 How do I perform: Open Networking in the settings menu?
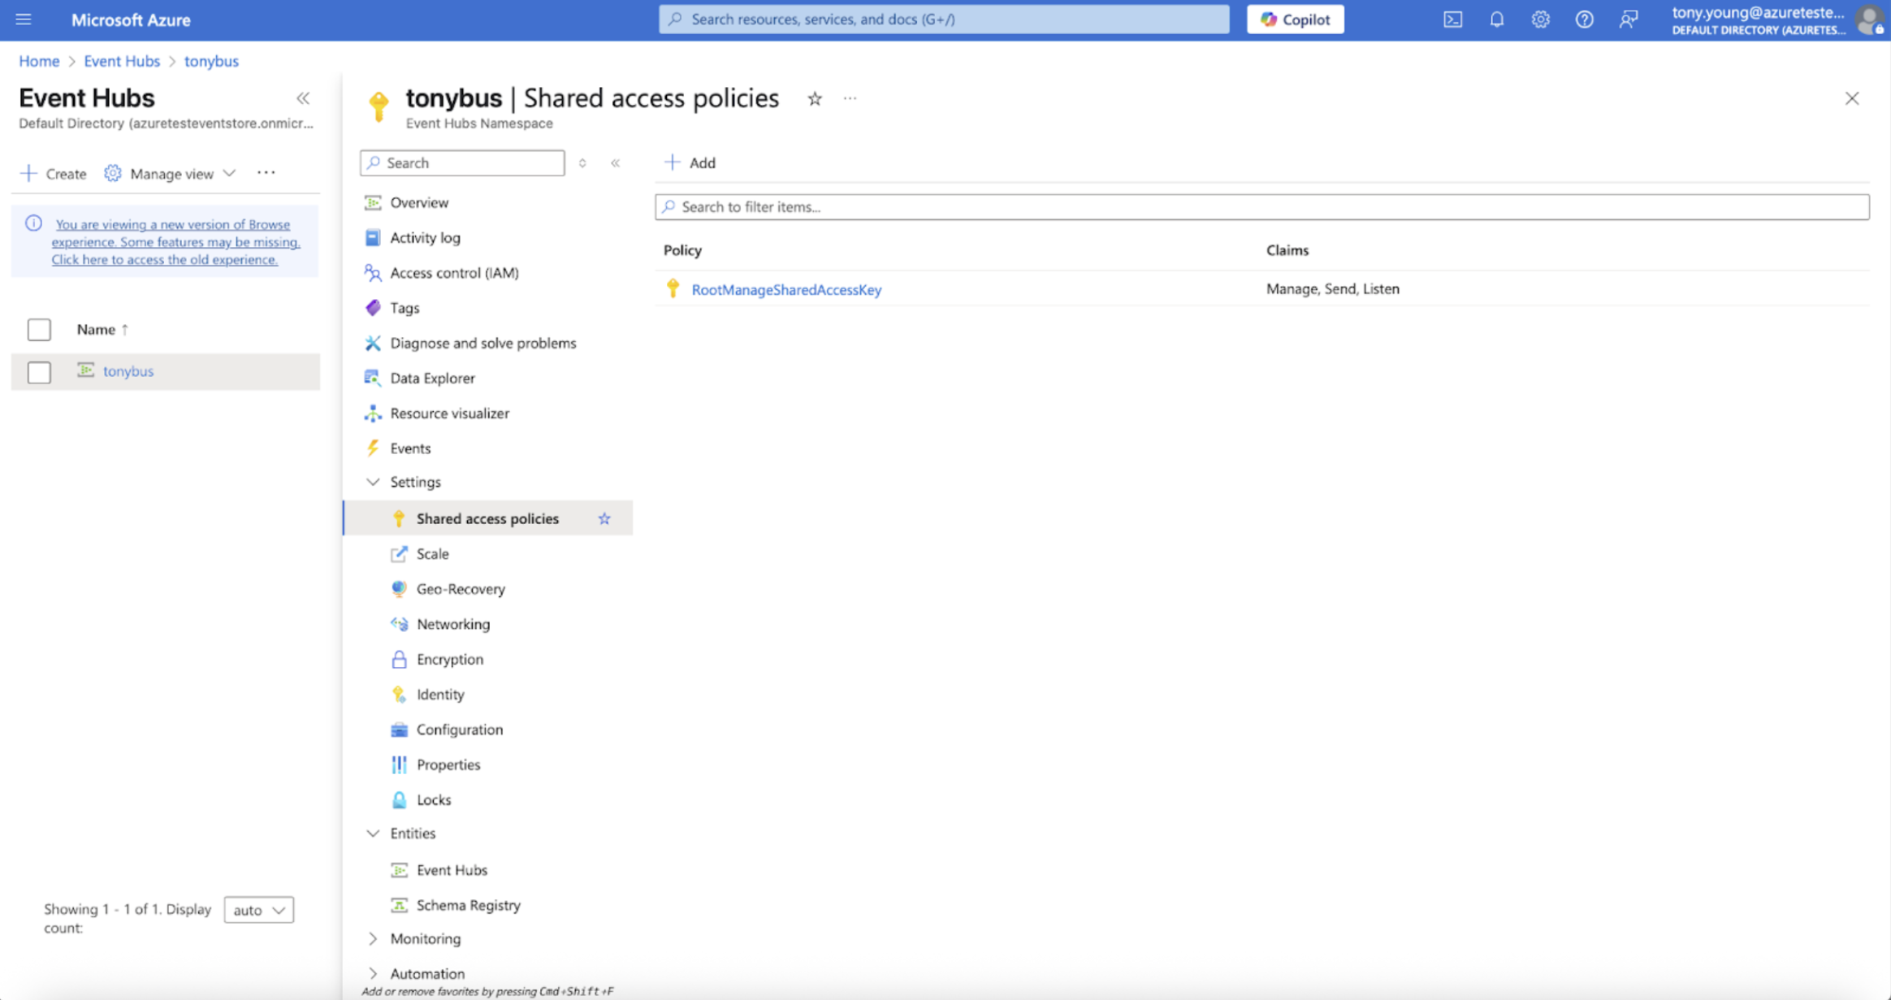click(x=452, y=624)
